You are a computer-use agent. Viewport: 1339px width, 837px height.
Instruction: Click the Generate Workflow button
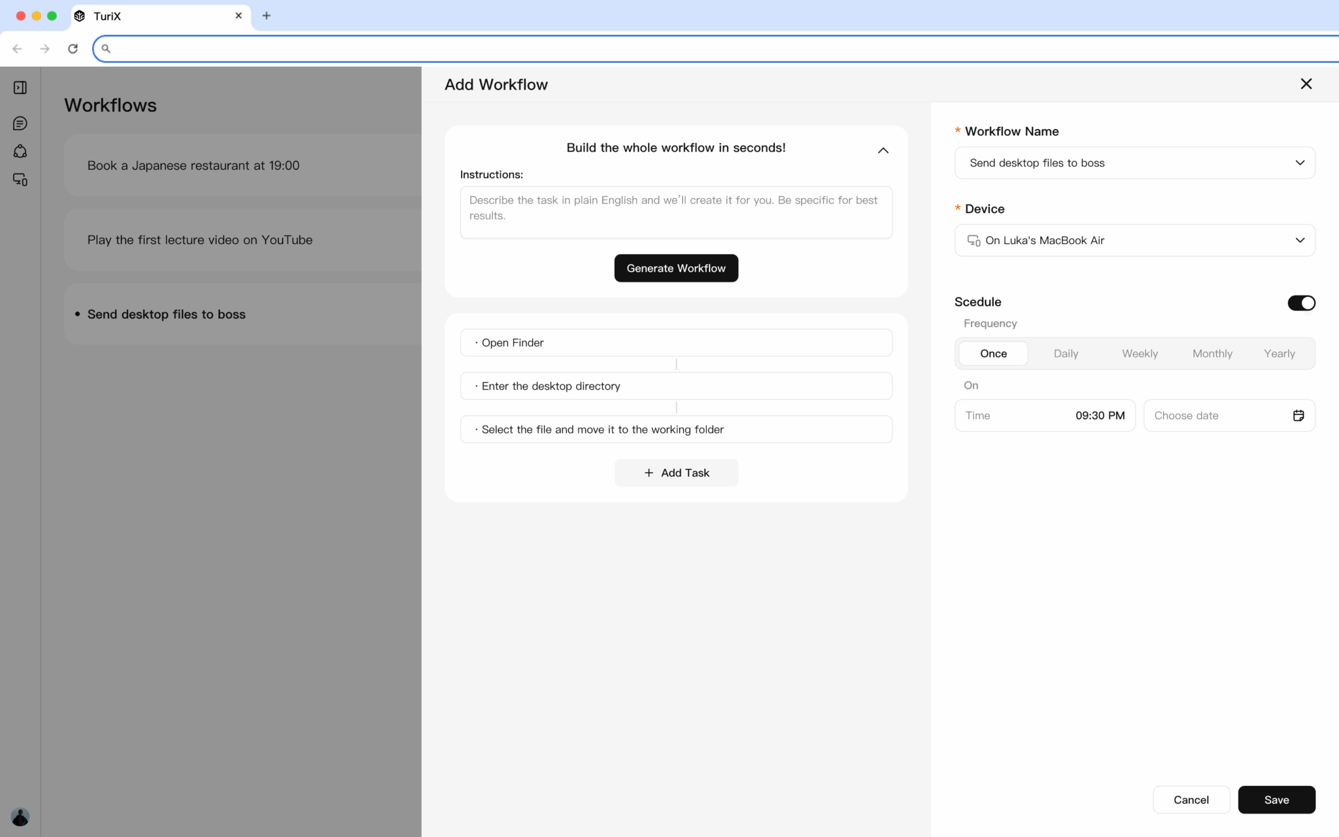pyautogui.click(x=675, y=268)
